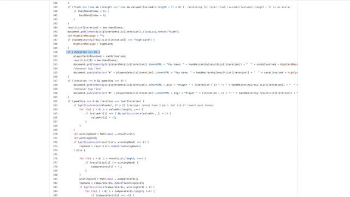Click the royal flush check if statement

[126, 7]
